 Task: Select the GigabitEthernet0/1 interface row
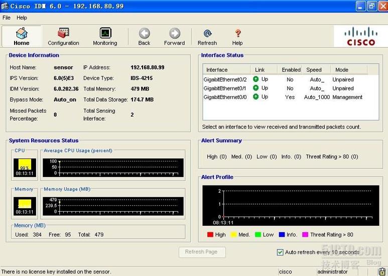pos(291,88)
